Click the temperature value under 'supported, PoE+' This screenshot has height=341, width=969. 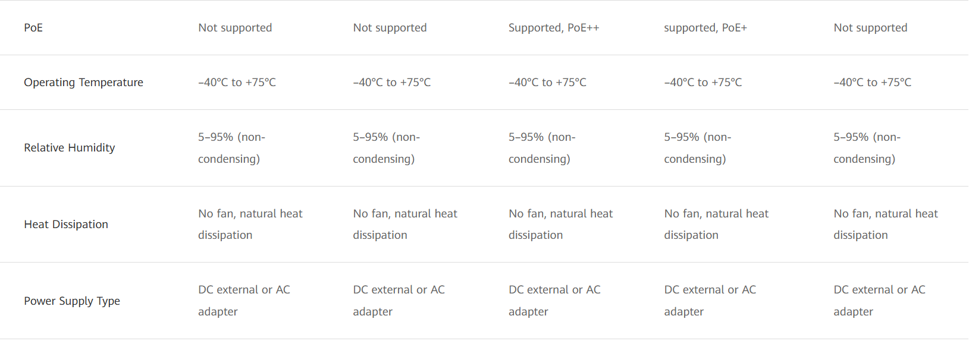pos(703,83)
